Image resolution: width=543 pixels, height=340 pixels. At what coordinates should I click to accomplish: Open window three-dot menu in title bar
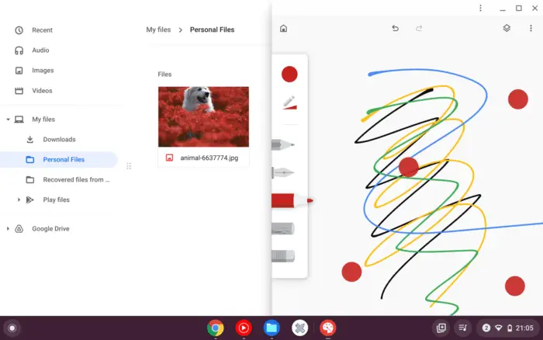point(480,8)
